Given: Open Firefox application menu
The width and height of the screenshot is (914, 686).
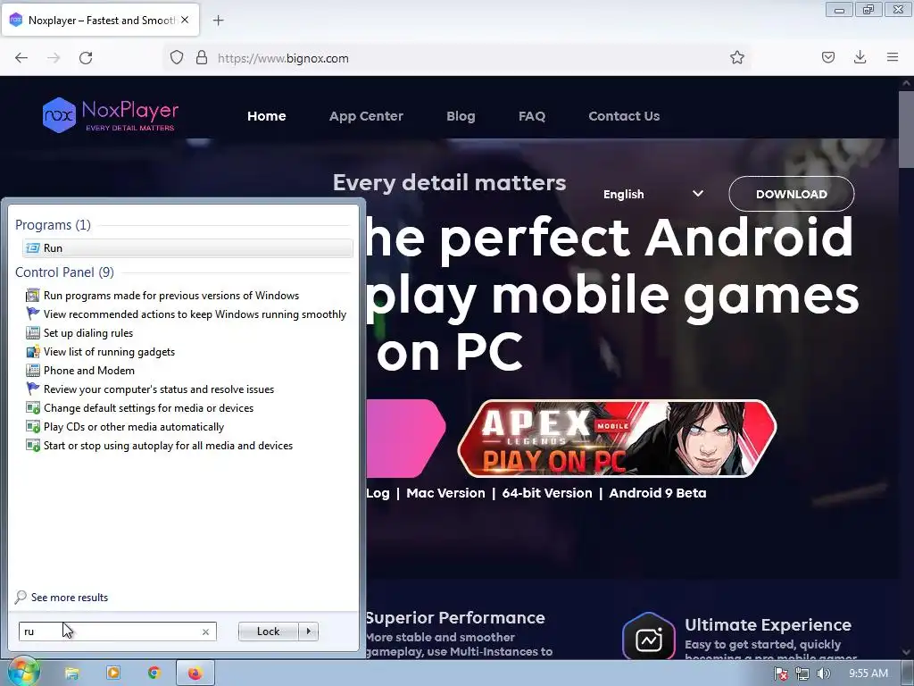Looking at the screenshot, I should tap(893, 57).
